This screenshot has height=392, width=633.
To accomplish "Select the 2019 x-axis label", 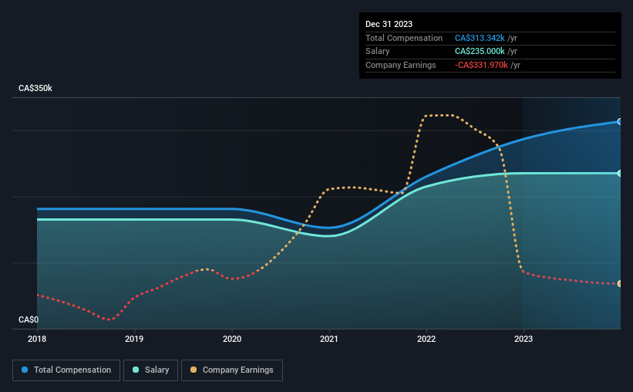I will coord(134,339).
